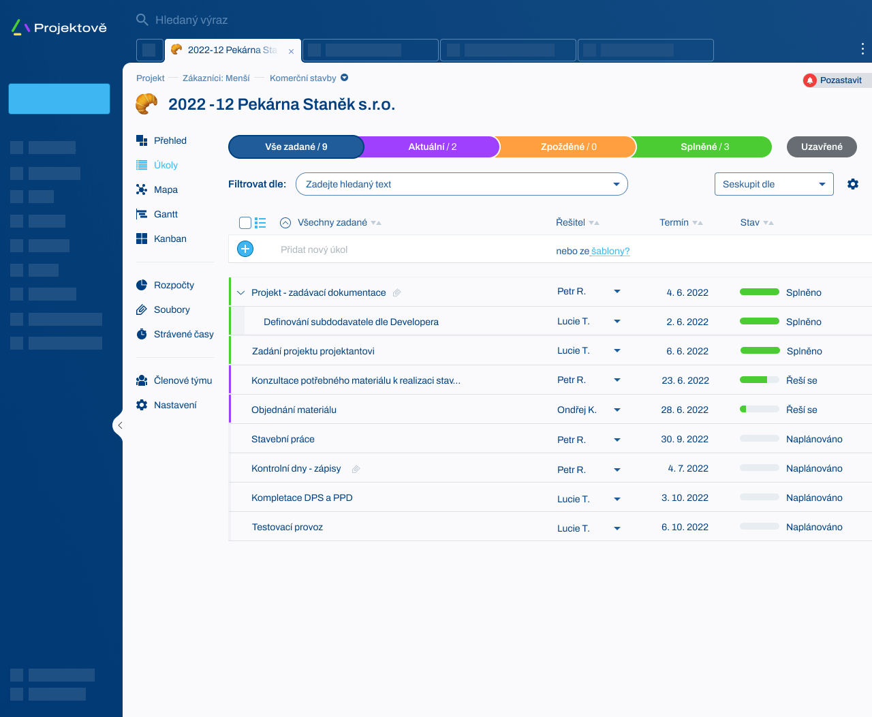Screen dimensions: 872x717
Task: Click progress bar of Stavební práce
Action: (760, 439)
